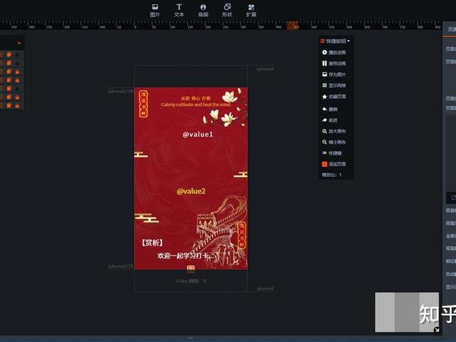Viewport: 456px width, 342px height.
Task: Click the 缩放比: 1 zoom ratio value
Action: click(x=332, y=175)
